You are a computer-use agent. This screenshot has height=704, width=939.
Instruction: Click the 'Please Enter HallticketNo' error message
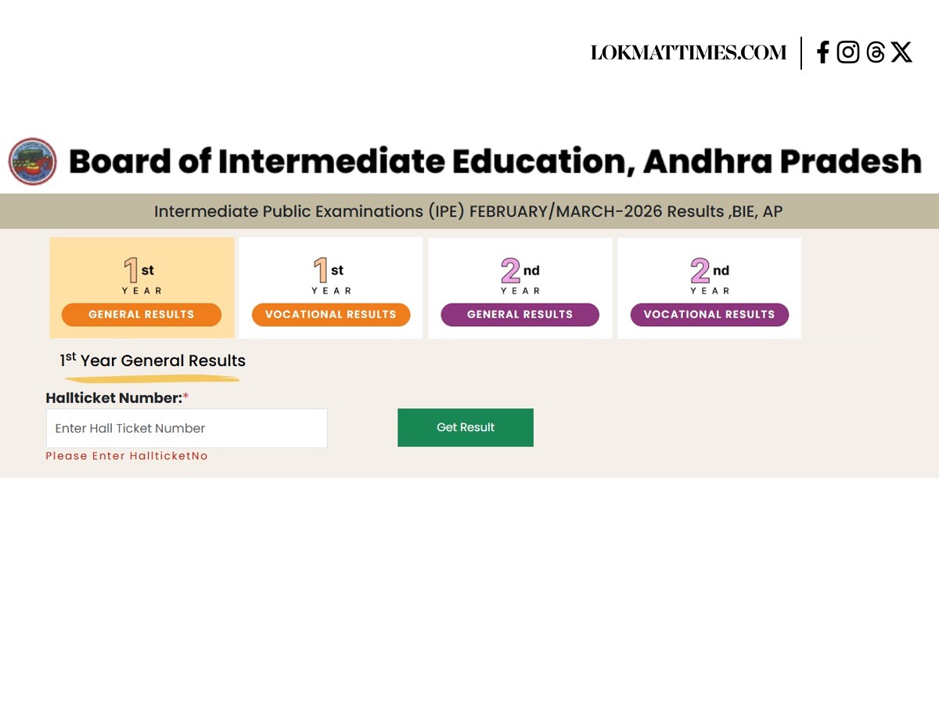127,456
